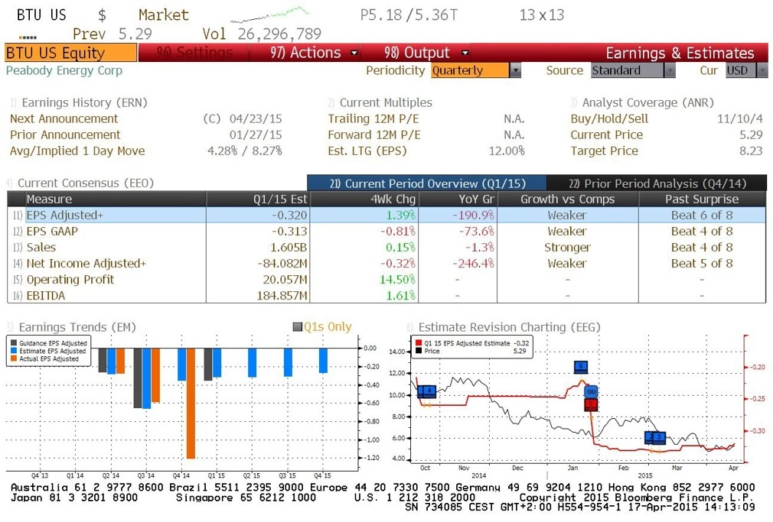The image size is (773, 522).
Task: Click the red E earnings marker on chart
Action: point(591,404)
